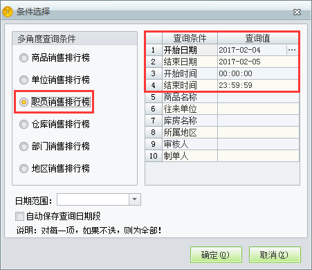Screen dimensions: 312x270
Task: Select the 查询条件 column header
Action: coord(190,38)
